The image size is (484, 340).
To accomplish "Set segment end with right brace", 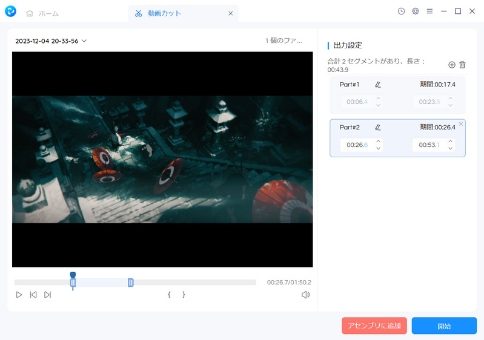I will [x=184, y=295].
